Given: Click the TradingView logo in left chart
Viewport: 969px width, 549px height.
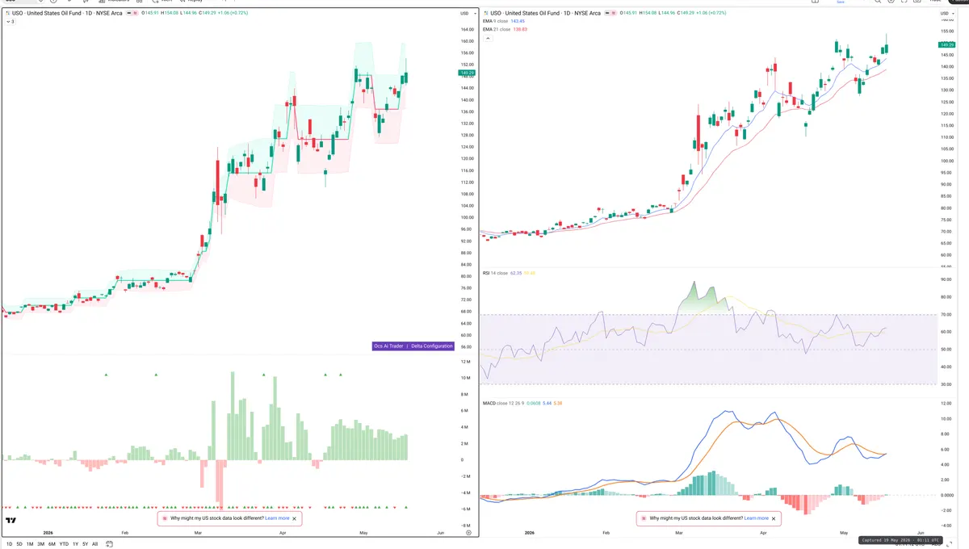Looking at the screenshot, I should [12, 521].
